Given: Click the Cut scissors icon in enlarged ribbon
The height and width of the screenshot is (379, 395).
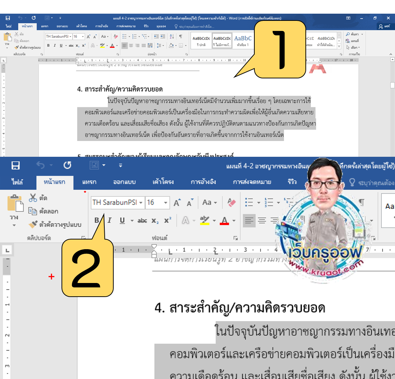Looking at the screenshot, I should (x=33, y=198).
